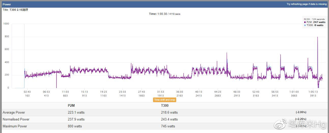Click the 745 watts T300 maximum value
Image resolution: width=329 pixels, height=133 pixels.
point(168,126)
